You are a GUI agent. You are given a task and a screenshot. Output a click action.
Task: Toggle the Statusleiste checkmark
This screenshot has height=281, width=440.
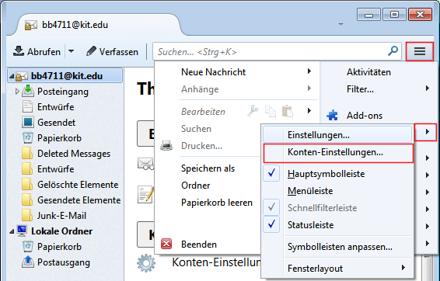(271, 224)
